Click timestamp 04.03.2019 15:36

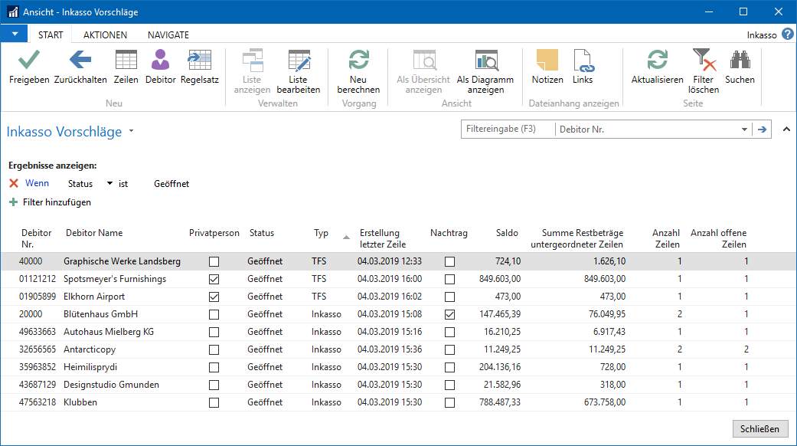coord(390,349)
